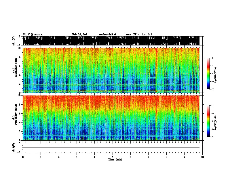Click the "9" minute tick label
This screenshot has width=228, height=176.
point(184,157)
